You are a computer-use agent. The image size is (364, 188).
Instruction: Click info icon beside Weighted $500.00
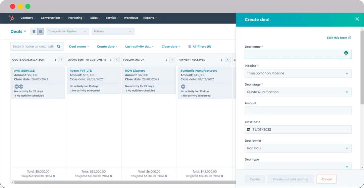(54, 176)
